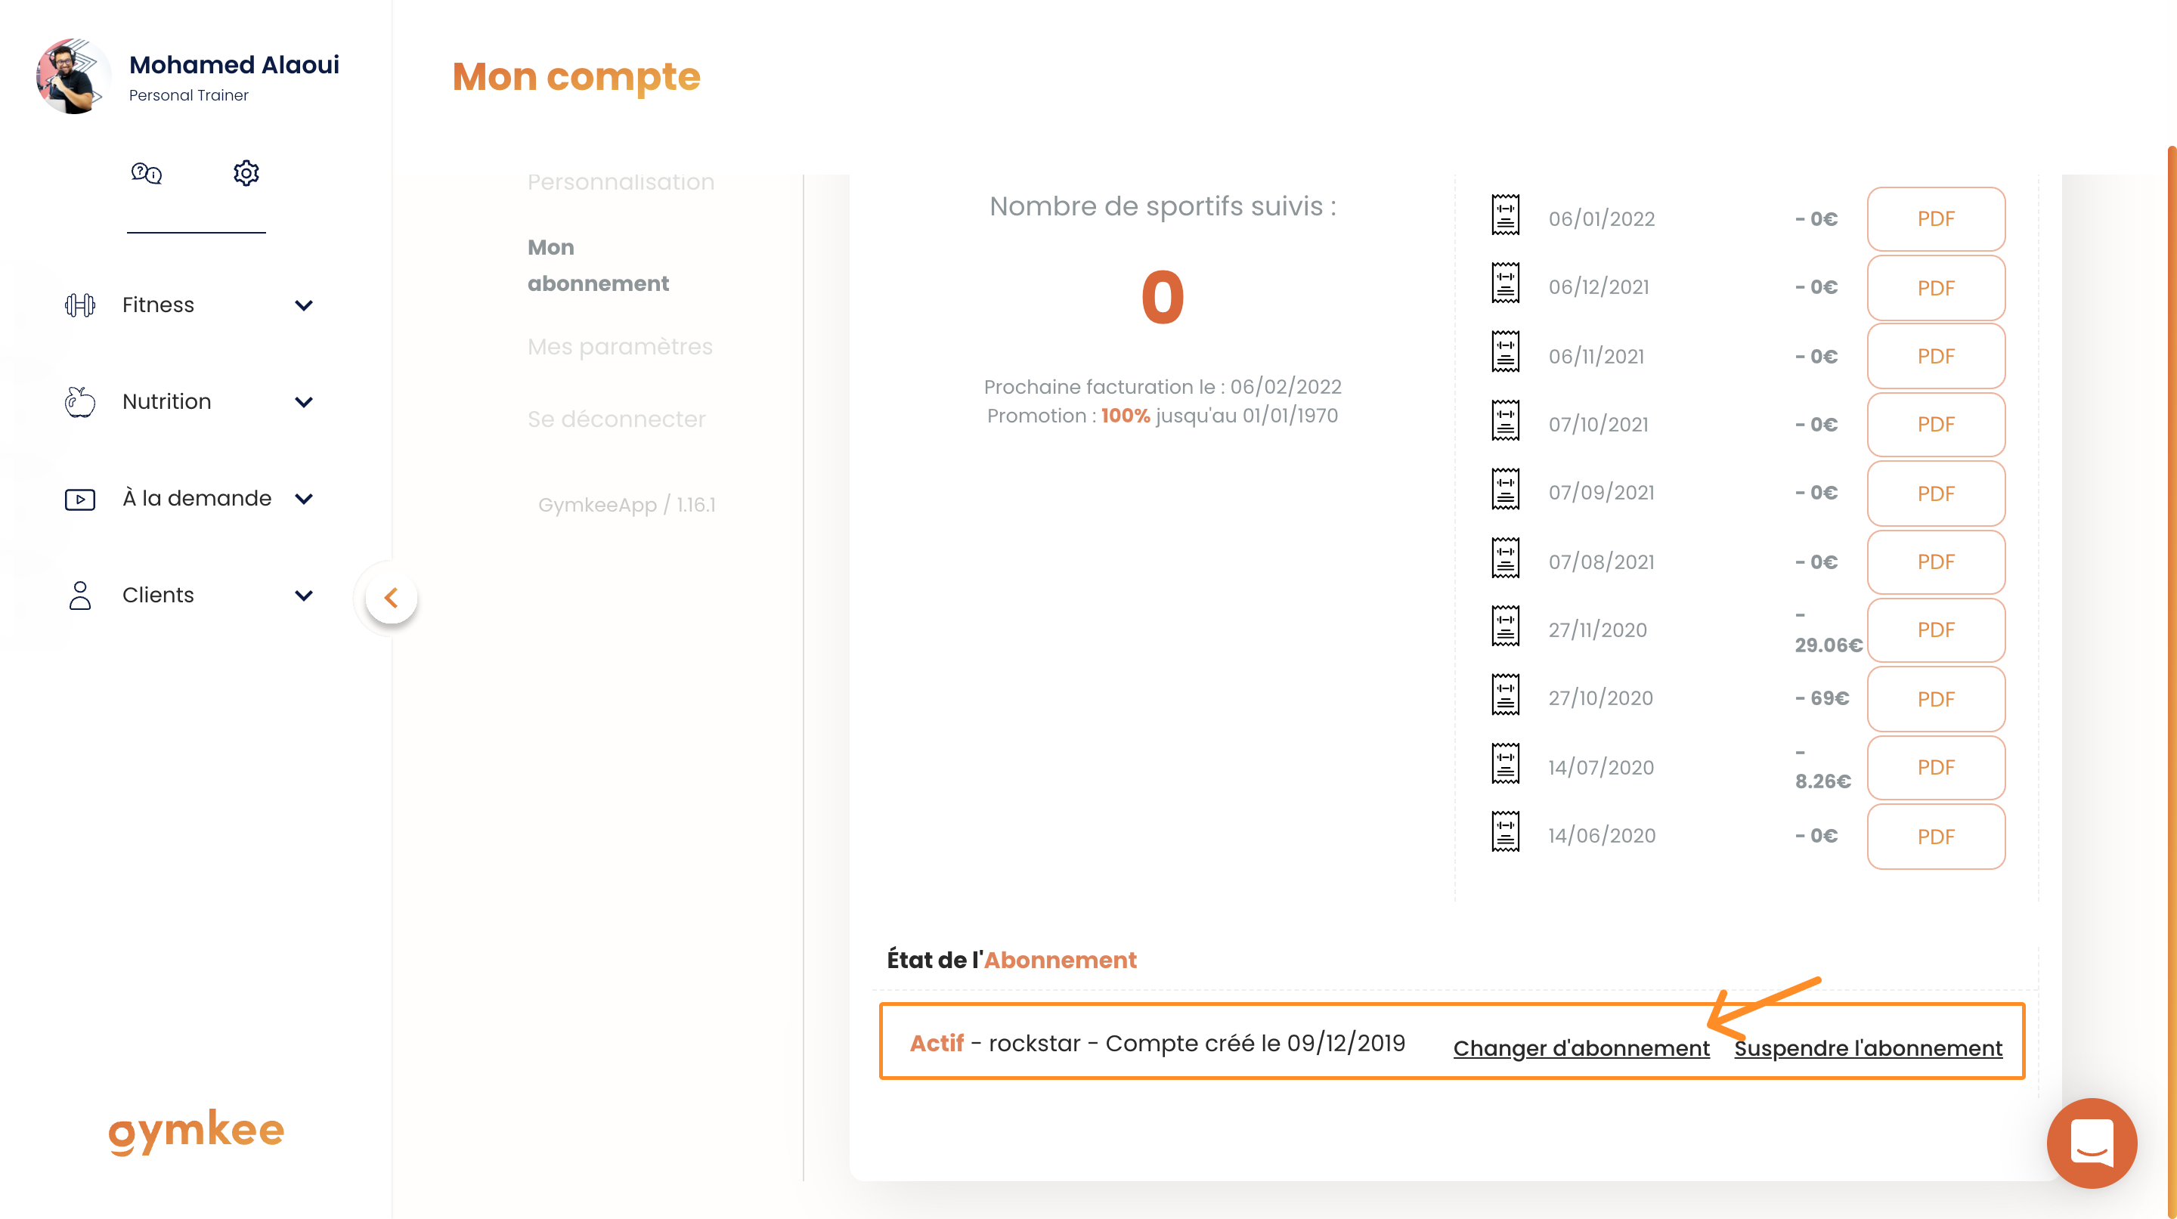Screen dimensions: 2177x1219
Task: Download PDF for 06/01/2022 invoice
Action: 1935,219
